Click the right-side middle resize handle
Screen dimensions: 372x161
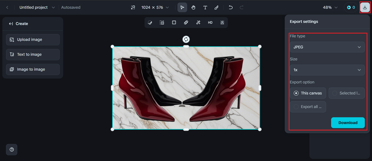tap(260, 88)
